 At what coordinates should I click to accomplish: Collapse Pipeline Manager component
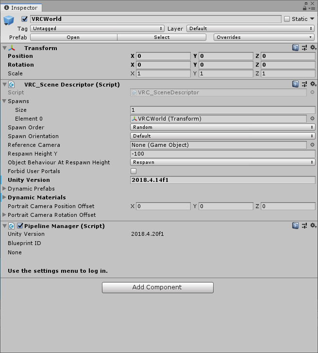click(x=4, y=226)
